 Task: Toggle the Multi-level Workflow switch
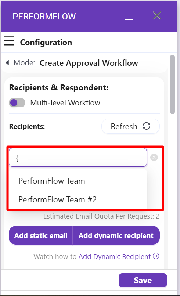click(x=17, y=103)
